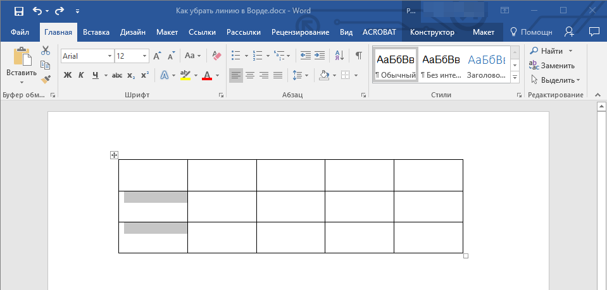Open the font size dropdown showing 12

click(145, 56)
